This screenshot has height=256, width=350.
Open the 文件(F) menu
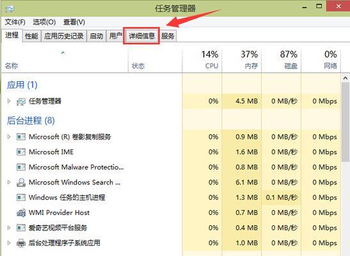point(15,22)
